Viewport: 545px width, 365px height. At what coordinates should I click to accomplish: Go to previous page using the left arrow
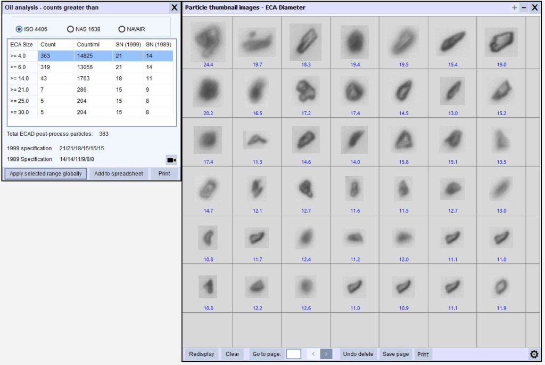(x=313, y=353)
